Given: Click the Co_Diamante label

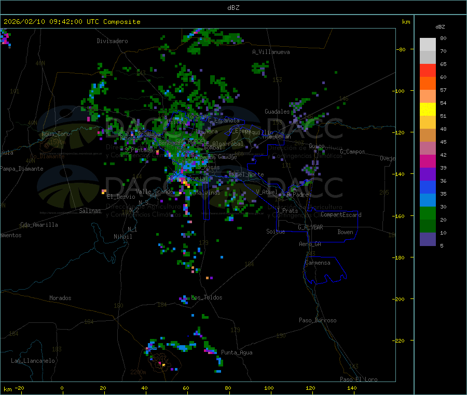Looking at the screenshot, I should point(47,156).
